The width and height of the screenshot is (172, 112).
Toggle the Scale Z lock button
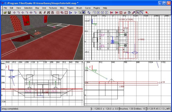click(106, 13)
